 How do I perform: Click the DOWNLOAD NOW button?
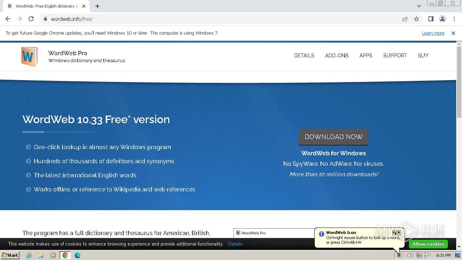pos(334,137)
